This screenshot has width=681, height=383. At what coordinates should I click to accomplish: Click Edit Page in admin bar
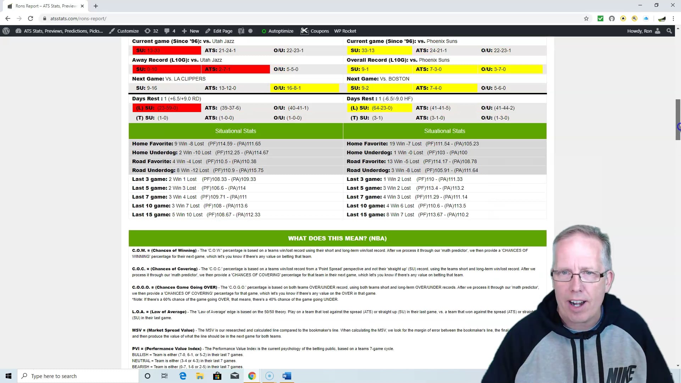click(219, 31)
